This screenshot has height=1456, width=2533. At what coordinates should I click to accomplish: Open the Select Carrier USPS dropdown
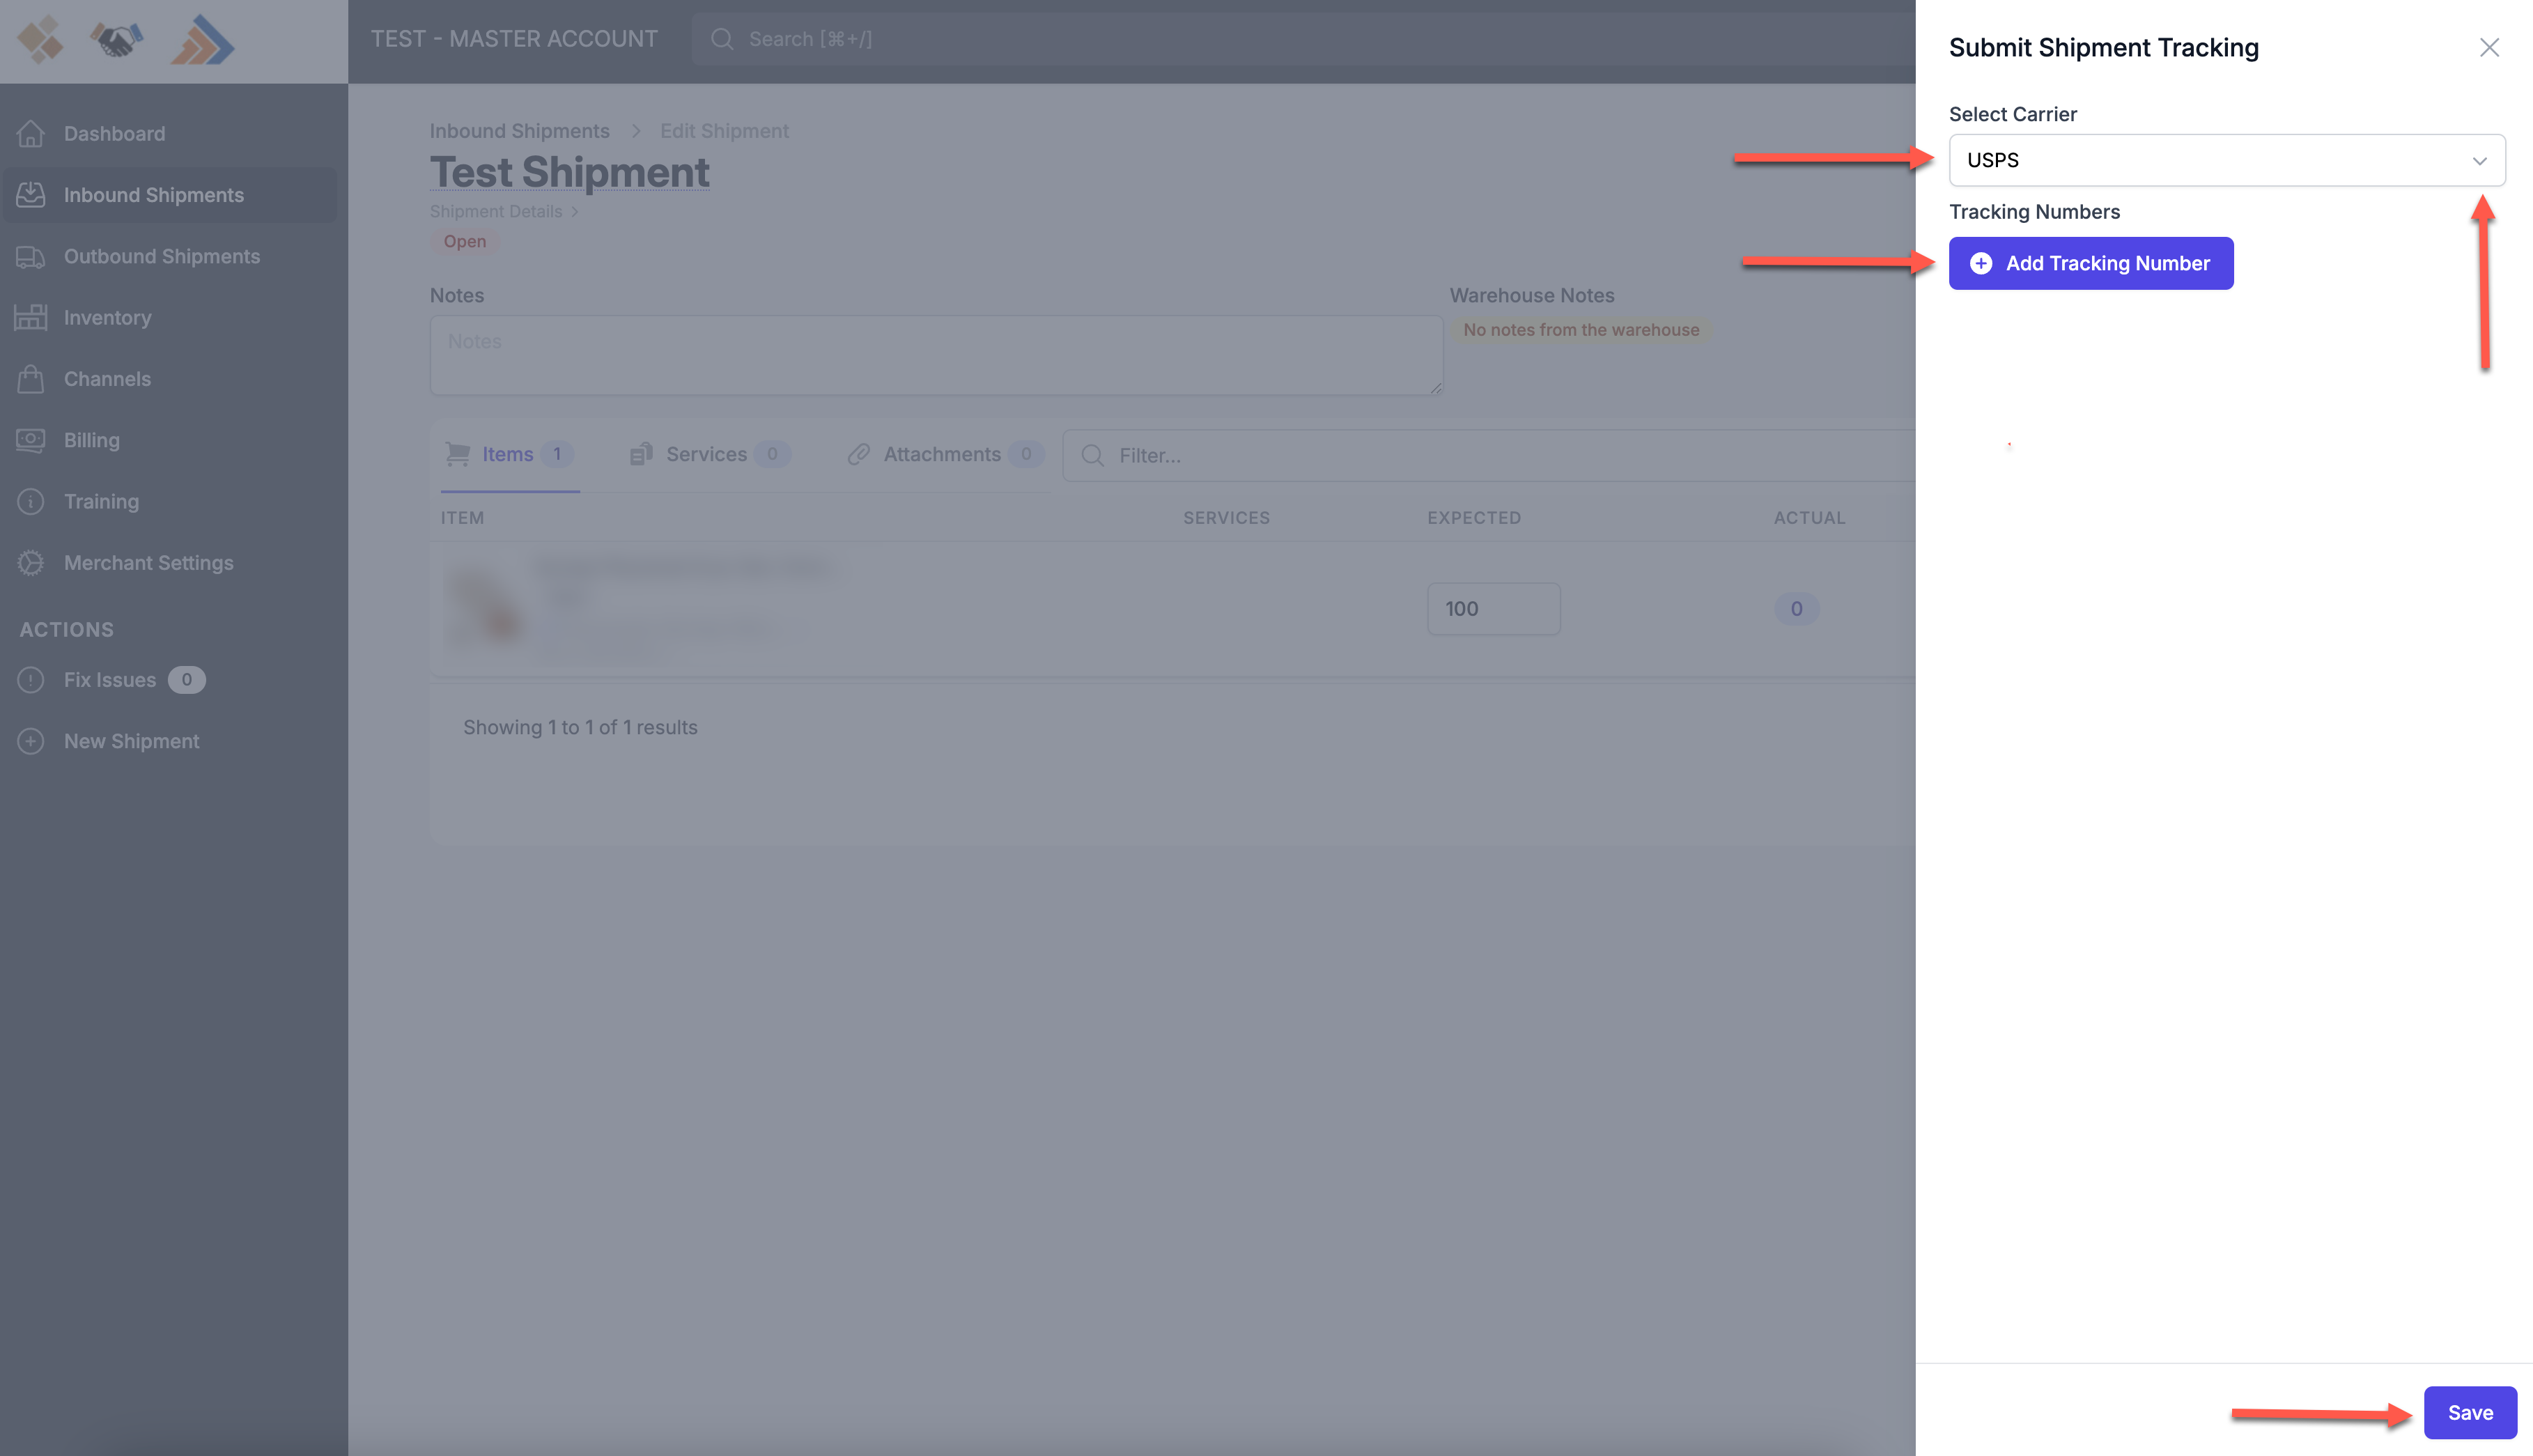tap(2226, 160)
